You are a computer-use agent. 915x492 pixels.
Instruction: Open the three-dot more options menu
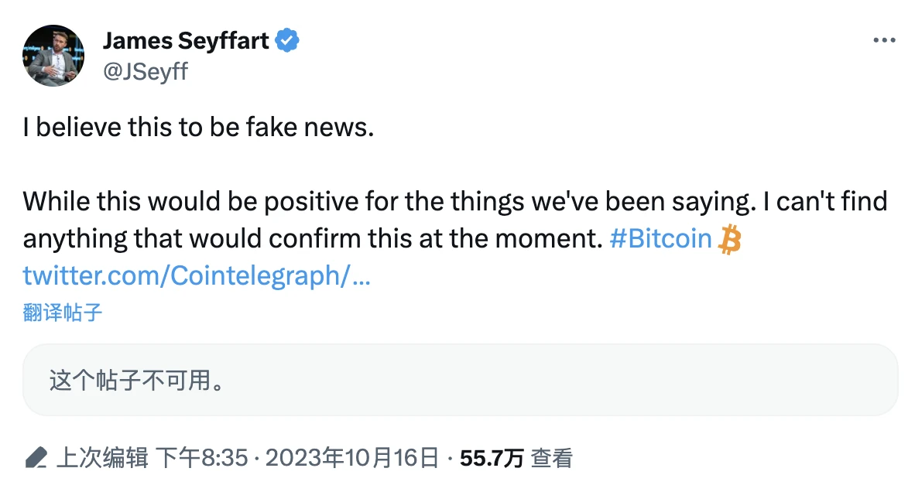tap(883, 41)
